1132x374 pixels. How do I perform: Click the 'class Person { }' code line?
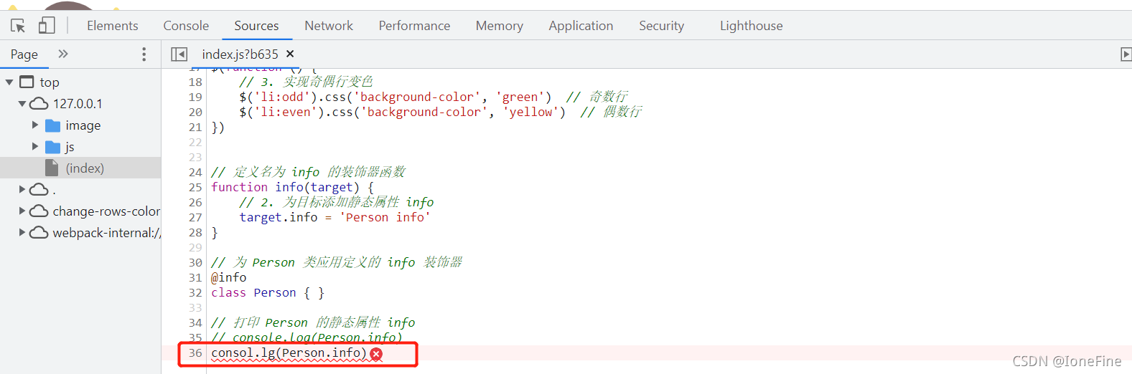click(x=268, y=292)
